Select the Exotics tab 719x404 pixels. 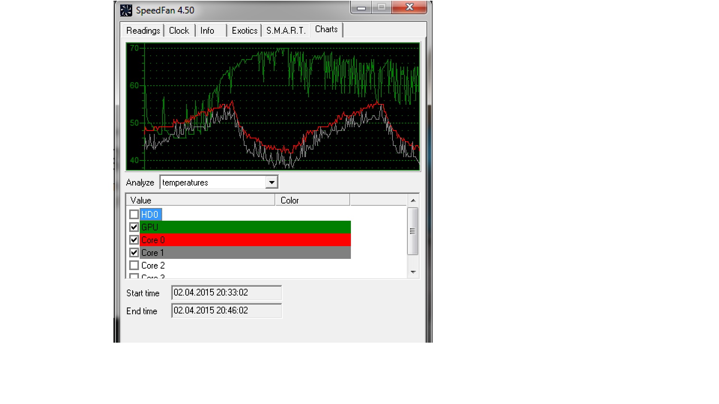[x=244, y=31]
